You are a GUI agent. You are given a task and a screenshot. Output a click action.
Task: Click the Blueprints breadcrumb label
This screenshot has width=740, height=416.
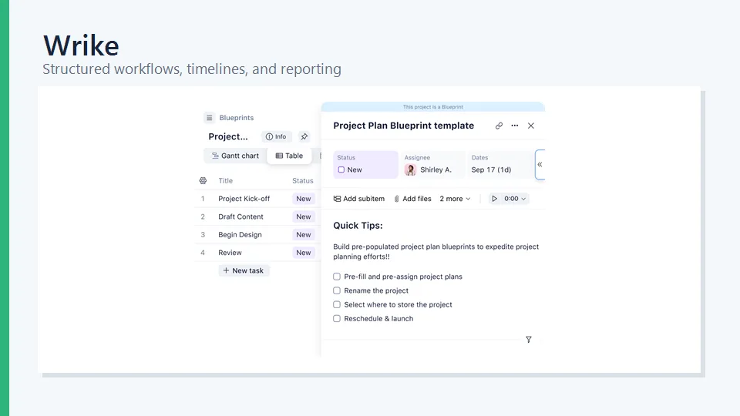point(237,118)
